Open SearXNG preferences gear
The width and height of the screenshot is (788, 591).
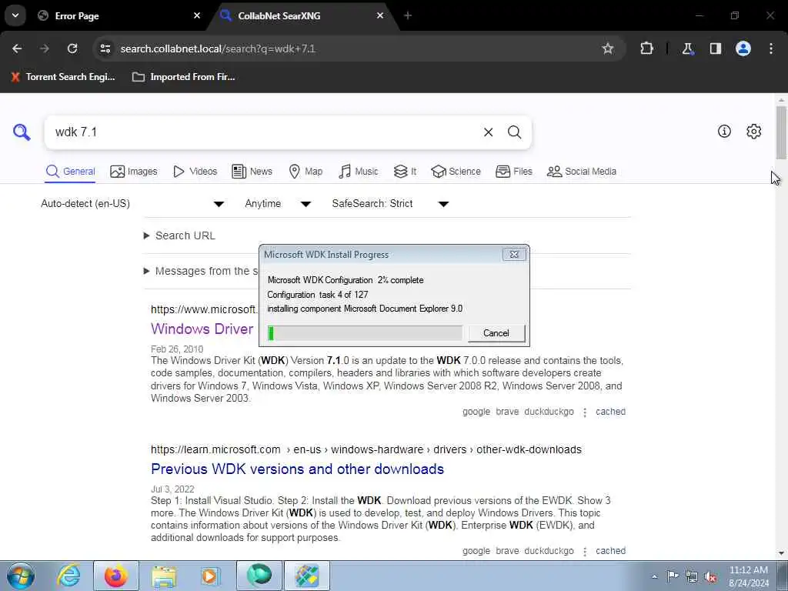click(x=754, y=131)
